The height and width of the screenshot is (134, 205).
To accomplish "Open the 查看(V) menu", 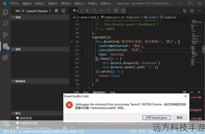I will [53, 3].
